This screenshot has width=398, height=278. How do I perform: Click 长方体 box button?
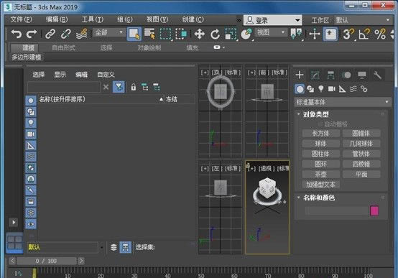(321, 134)
